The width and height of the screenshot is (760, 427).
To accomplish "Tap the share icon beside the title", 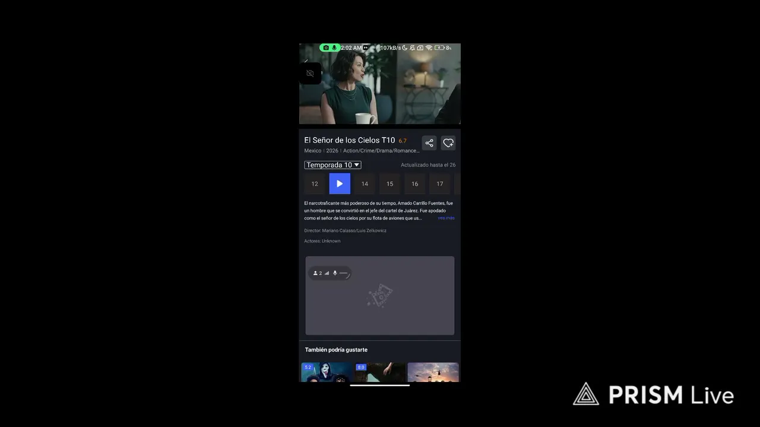I will [429, 143].
